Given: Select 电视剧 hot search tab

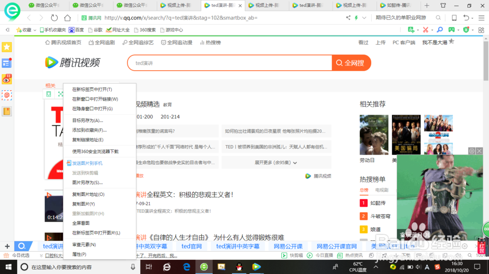Looking at the screenshot, I should click(382, 190).
